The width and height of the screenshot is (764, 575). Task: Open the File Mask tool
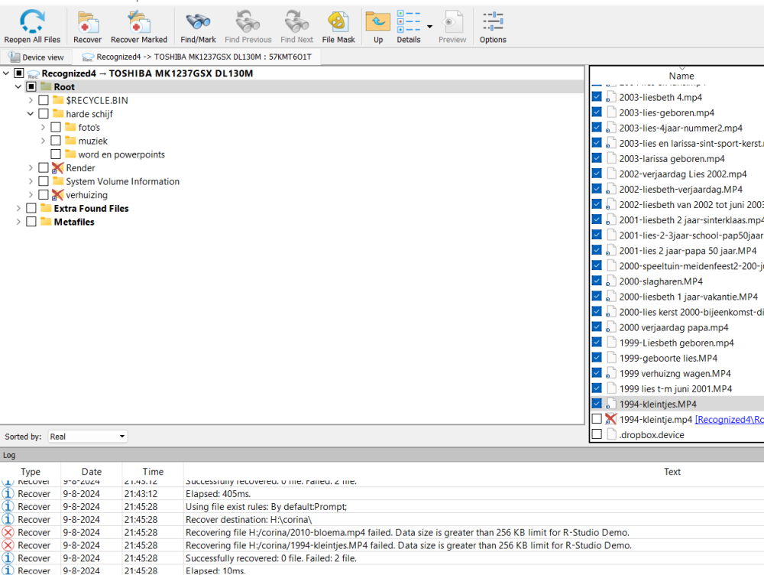click(x=338, y=21)
